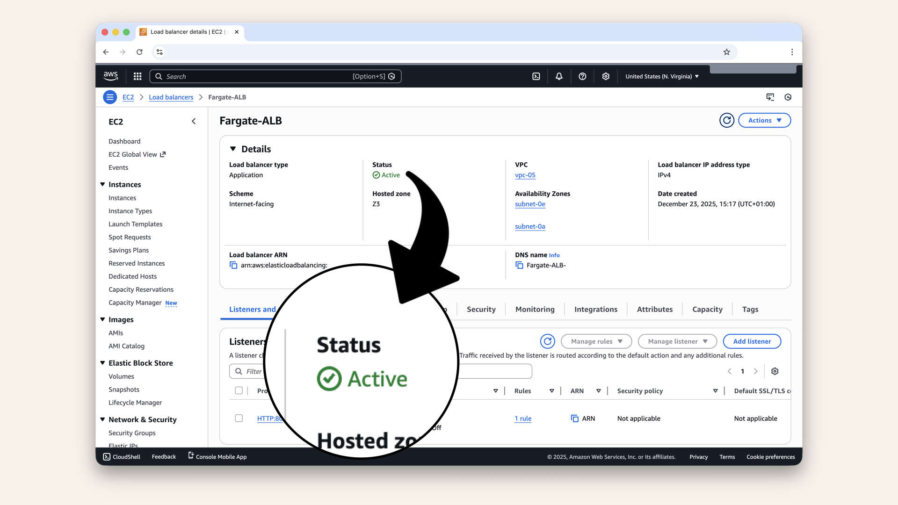This screenshot has height=505, width=898.
Task: Collapse the Details section
Action: [x=233, y=149]
